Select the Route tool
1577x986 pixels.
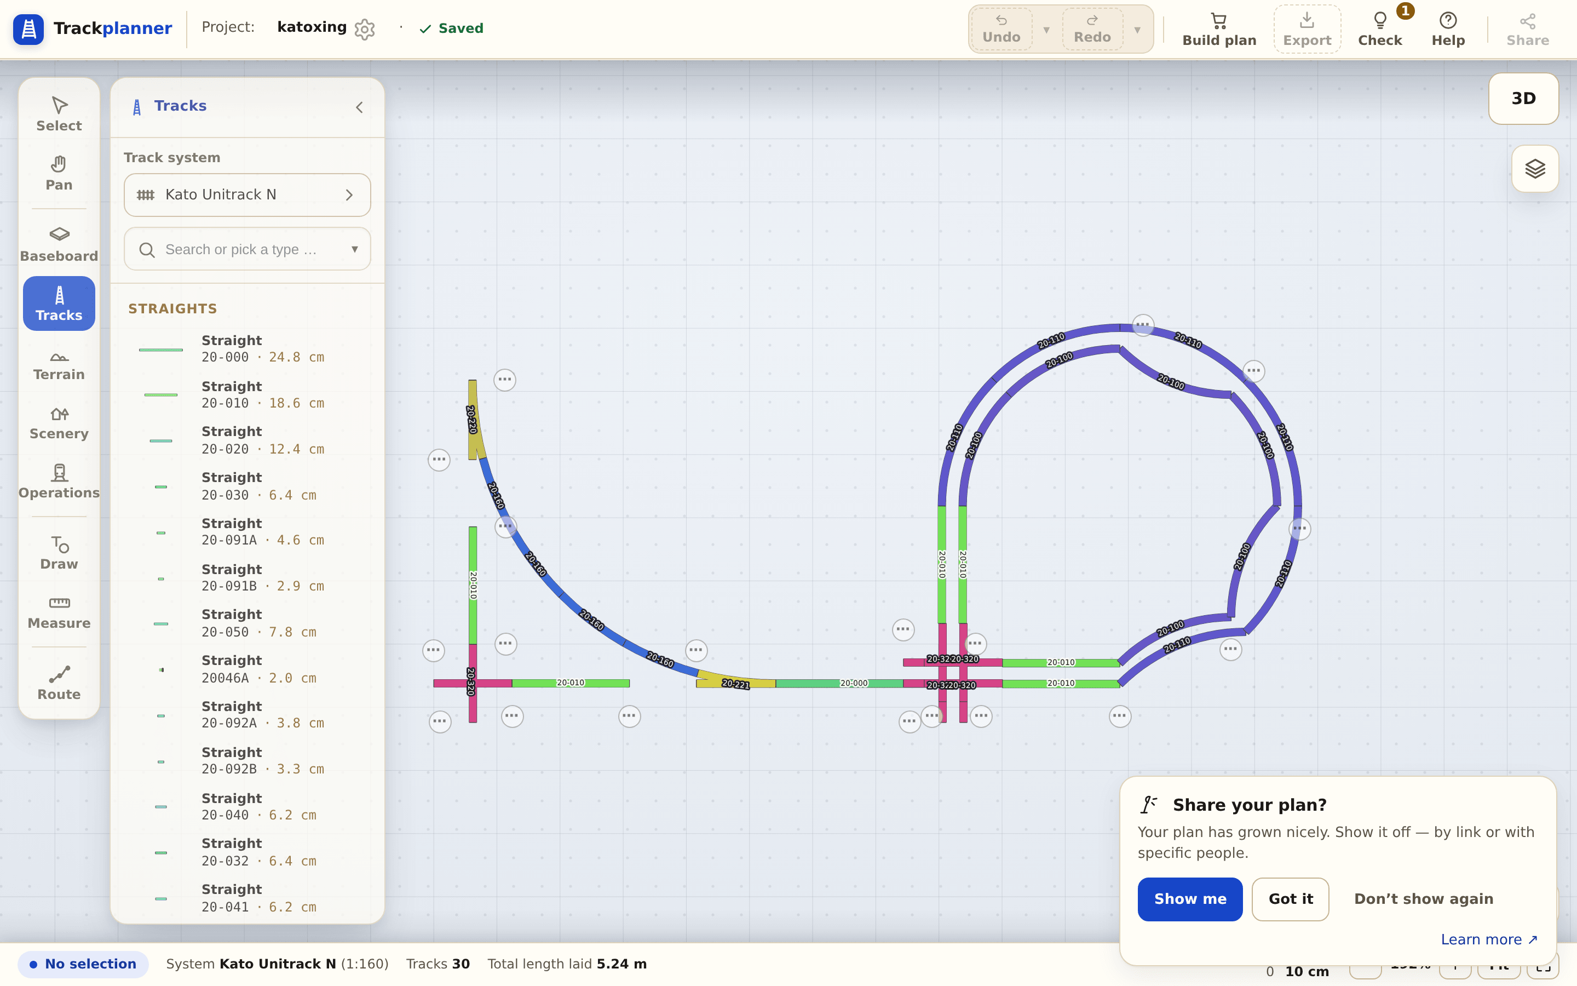[59, 684]
